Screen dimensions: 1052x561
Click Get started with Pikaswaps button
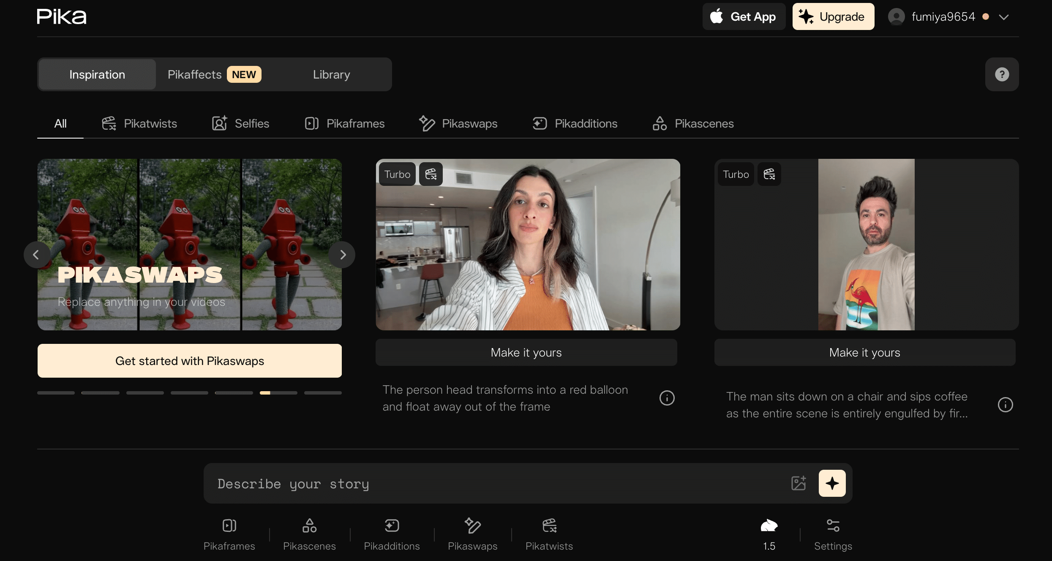[190, 361]
